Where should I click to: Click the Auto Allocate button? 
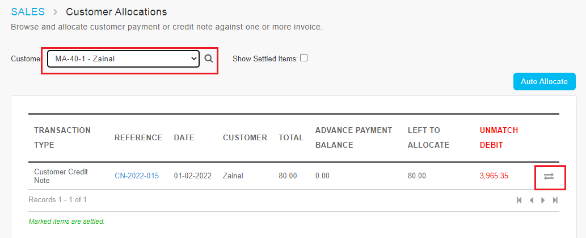pos(544,82)
